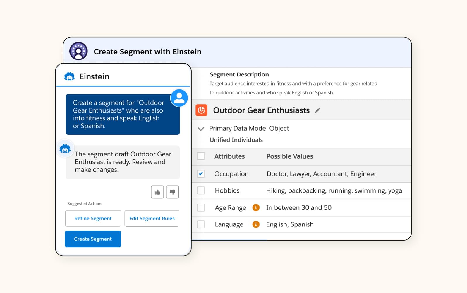
Task: Click the user avatar on the chat message
Action: [x=179, y=98]
